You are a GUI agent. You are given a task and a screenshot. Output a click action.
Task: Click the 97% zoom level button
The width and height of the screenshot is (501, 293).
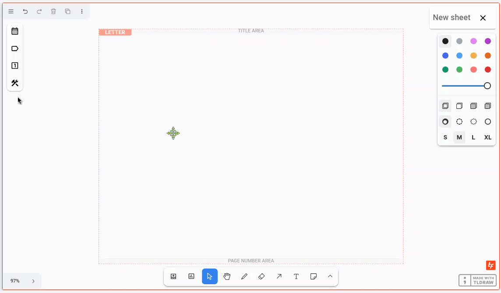[x=15, y=281]
